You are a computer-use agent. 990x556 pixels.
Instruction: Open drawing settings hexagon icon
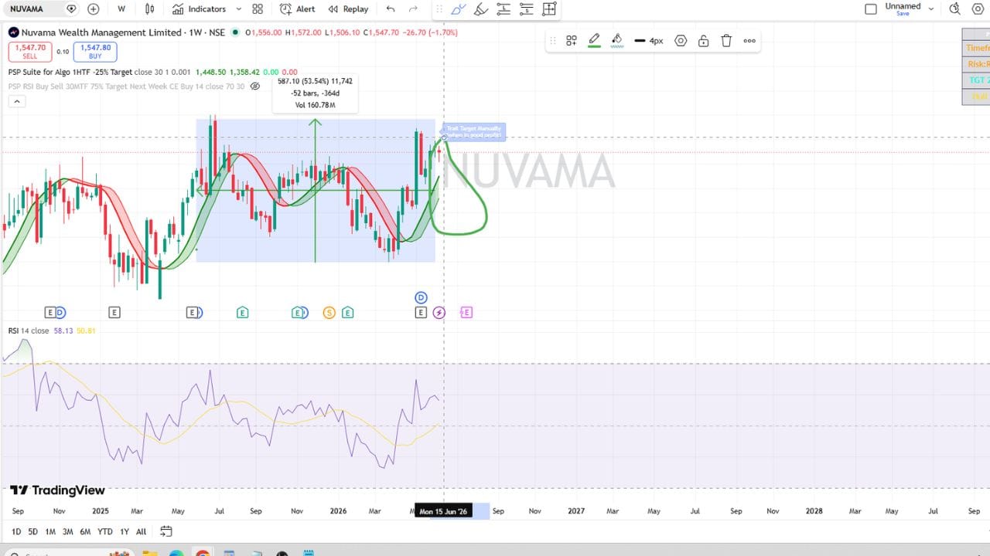[x=681, y=41]
